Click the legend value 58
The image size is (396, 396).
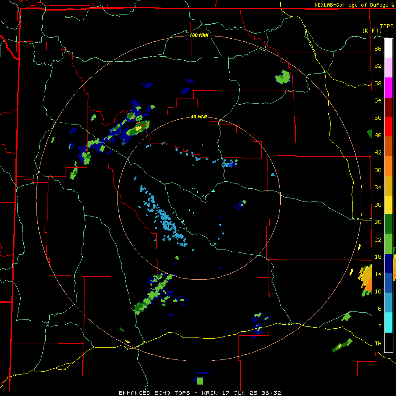point(378,83)
